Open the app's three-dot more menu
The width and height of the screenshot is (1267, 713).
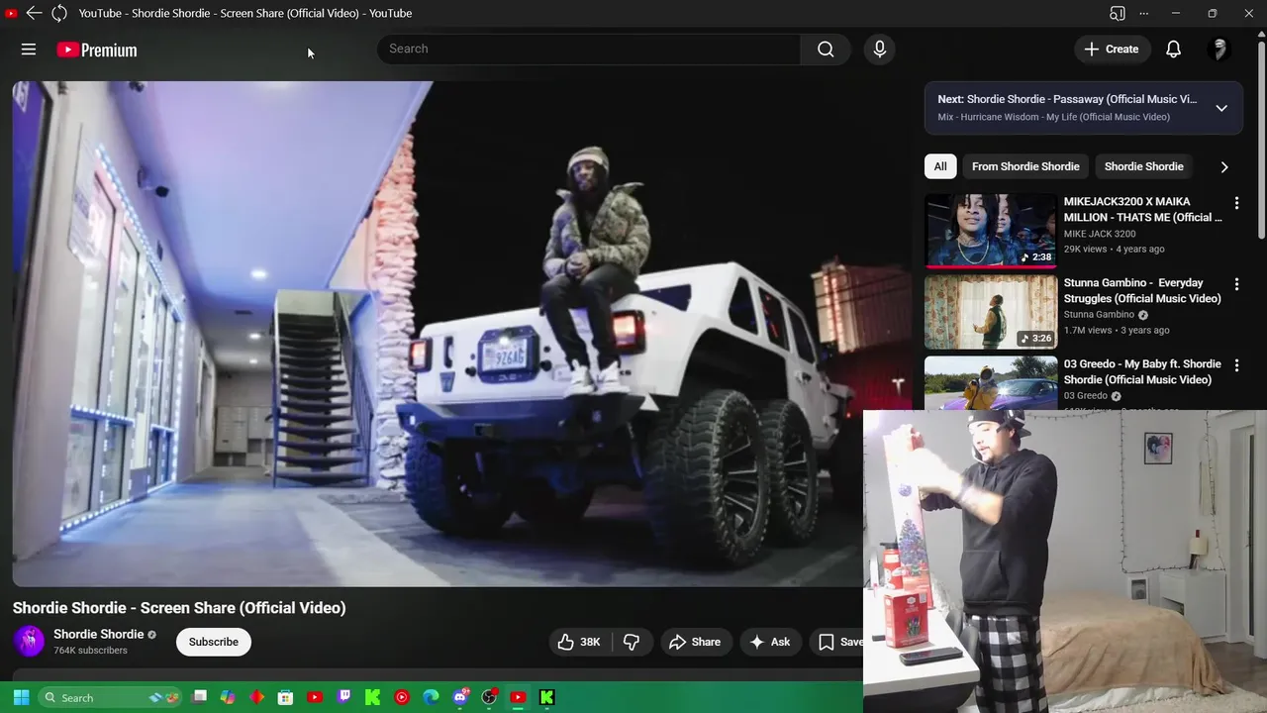1144,13
